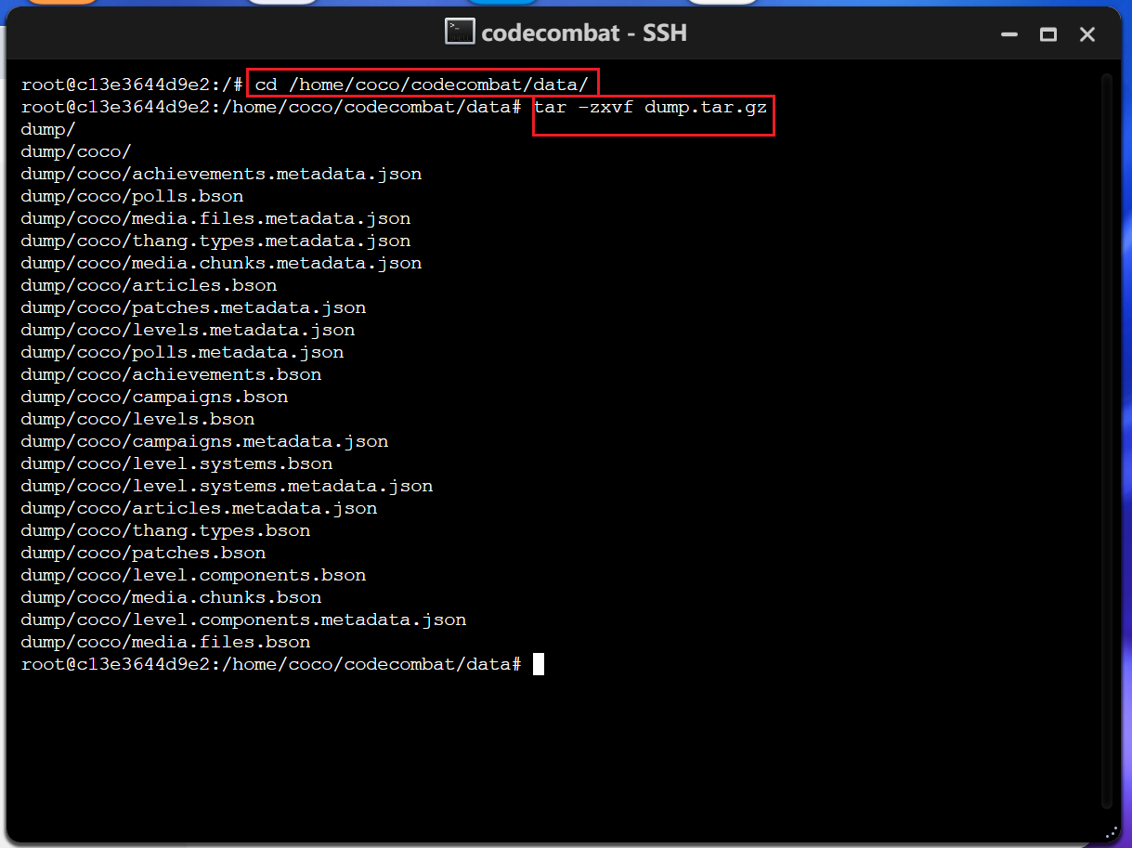Select the media.chunks.metadata.json line
The image size is (1132, 848).
tap(221, 263)
